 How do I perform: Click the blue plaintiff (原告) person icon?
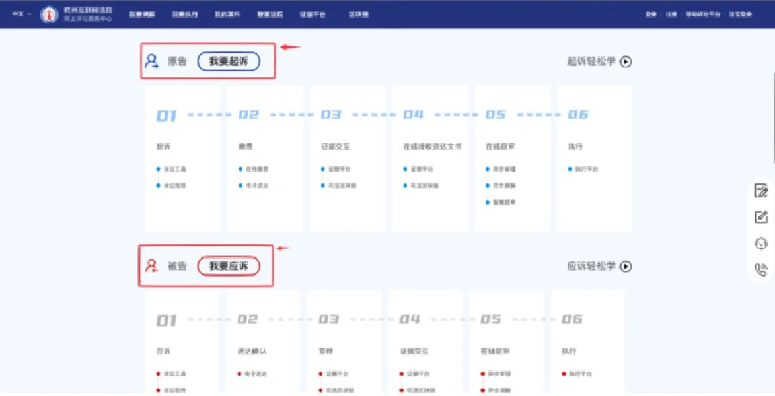(x=152, y=61)
